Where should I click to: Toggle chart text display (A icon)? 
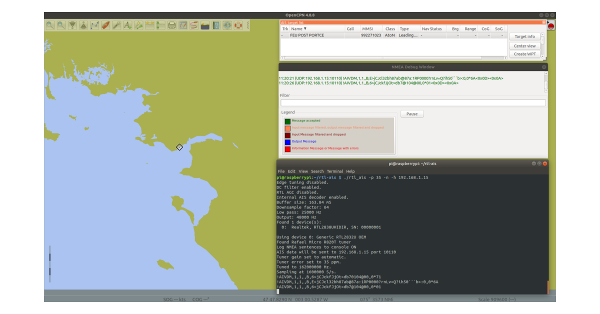127,25
